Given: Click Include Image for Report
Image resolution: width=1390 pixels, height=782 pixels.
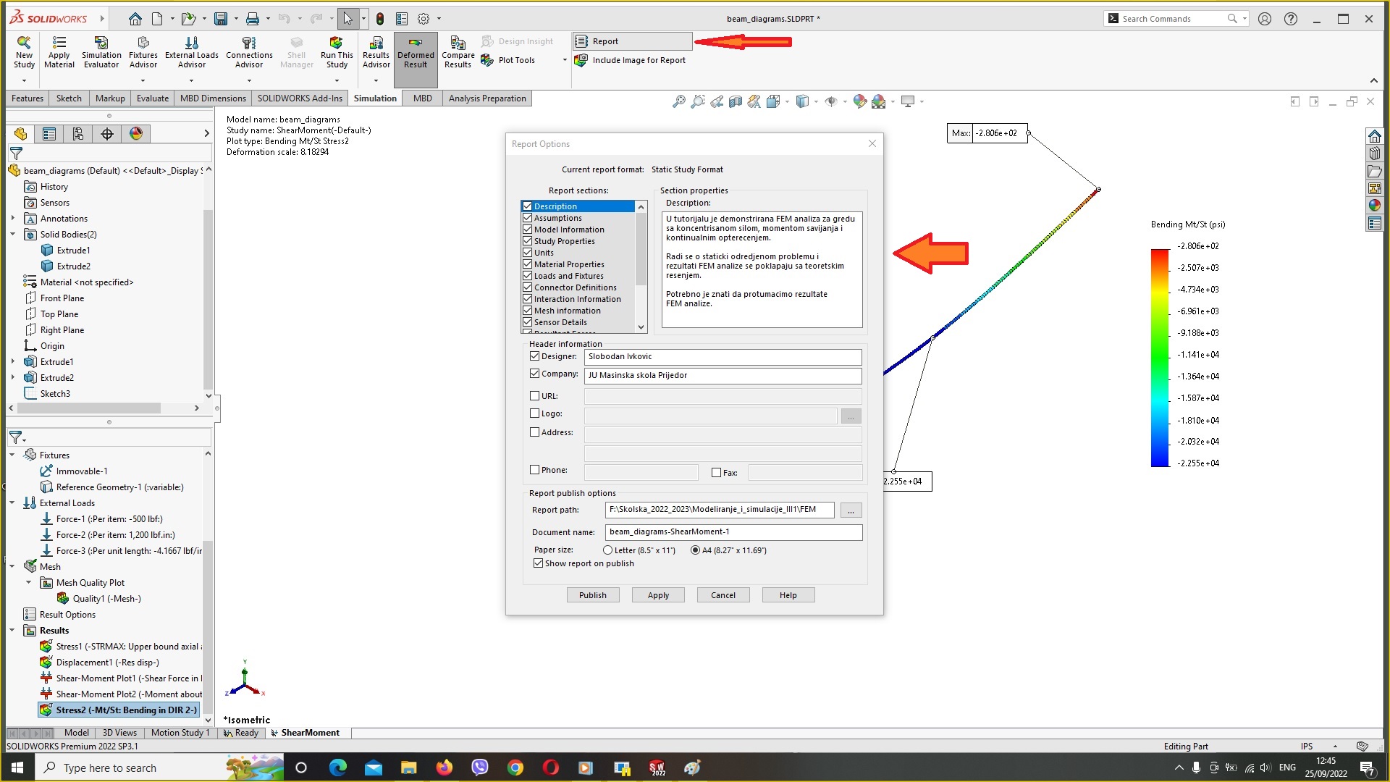Looking at the screenshot, I should (630, 60).
